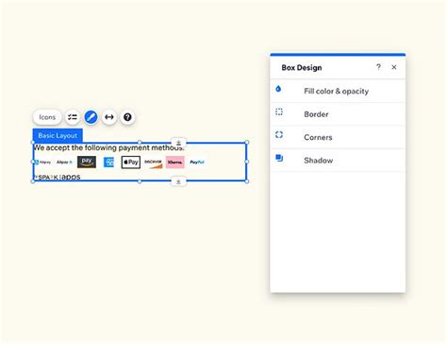Click the bottom edge download handle
This screenshot has height=344, width=447.
[178, 181]
